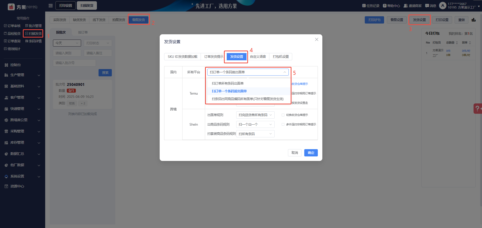
Task: Click the 订单查询 shortcut icon
Action: (6, 41)
